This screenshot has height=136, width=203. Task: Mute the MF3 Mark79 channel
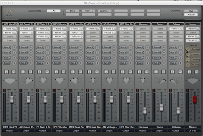(x=14, y=72)
